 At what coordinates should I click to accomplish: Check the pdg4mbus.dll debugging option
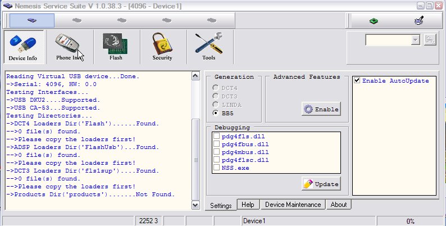[216, 152]
